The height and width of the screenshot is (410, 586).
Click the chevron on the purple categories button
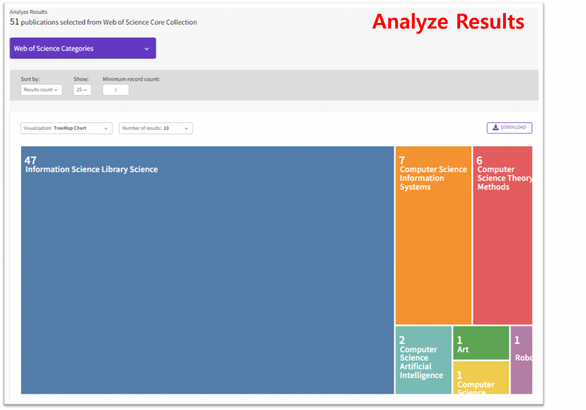[x=146, y=49]
